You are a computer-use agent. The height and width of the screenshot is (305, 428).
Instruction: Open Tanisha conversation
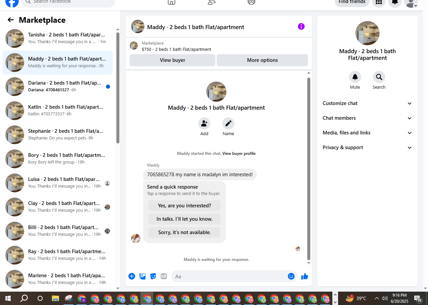[58, 38]
